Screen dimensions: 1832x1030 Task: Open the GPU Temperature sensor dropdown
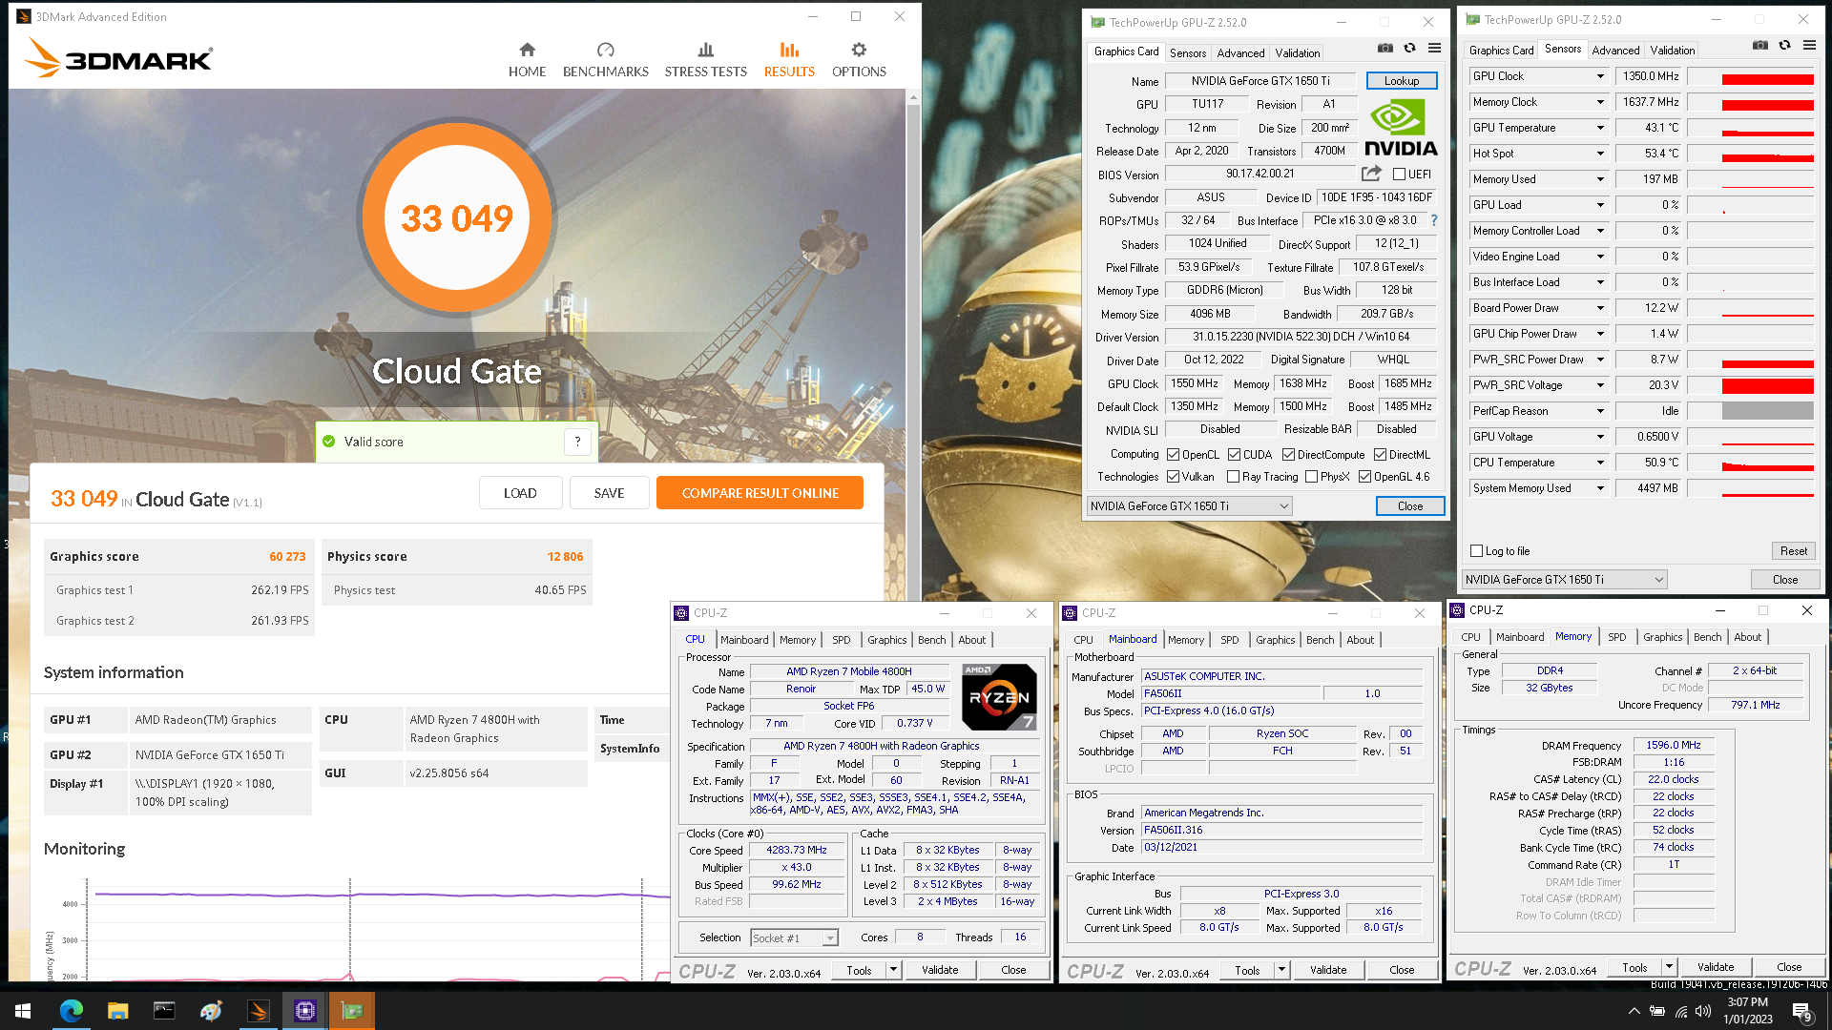1600,128
